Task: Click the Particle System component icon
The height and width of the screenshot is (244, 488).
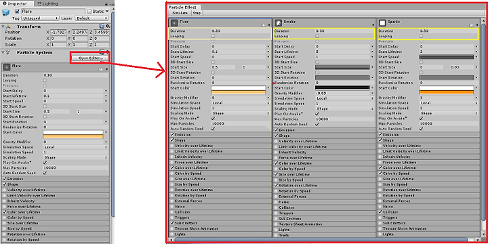Action: click(x=8, y=53)
